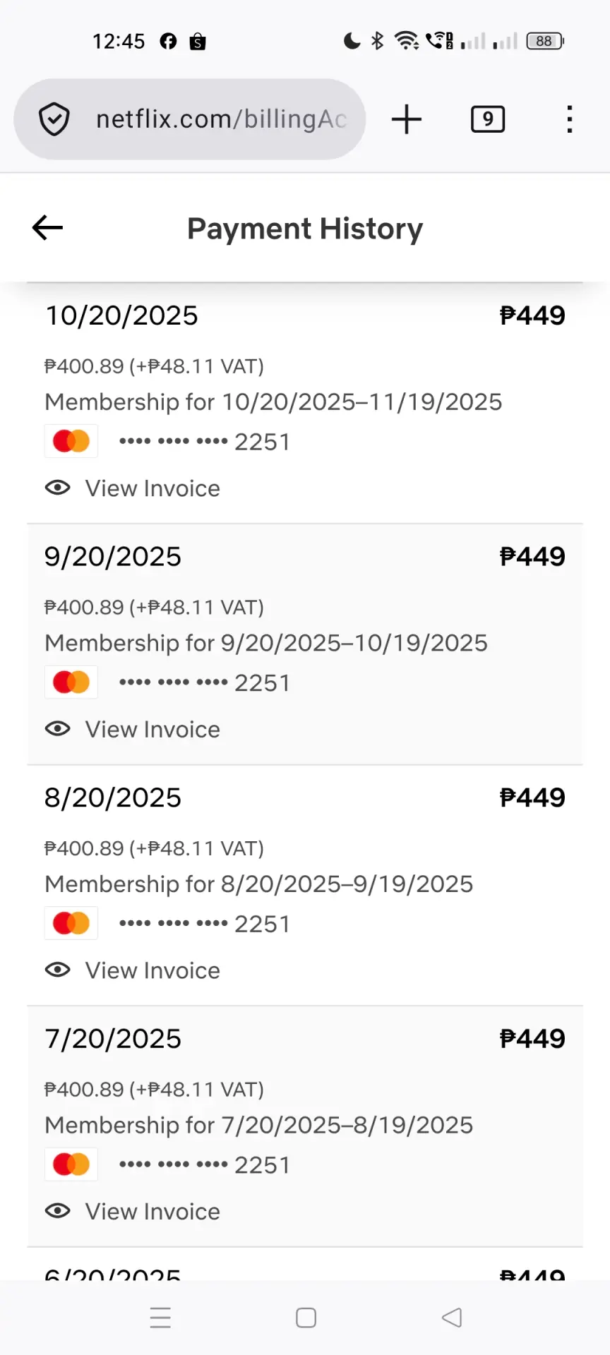Select the 8/20/2025 payment date heading
Image resolution: width=610 pixels, height=1355 pixels.
coord(113,797)
